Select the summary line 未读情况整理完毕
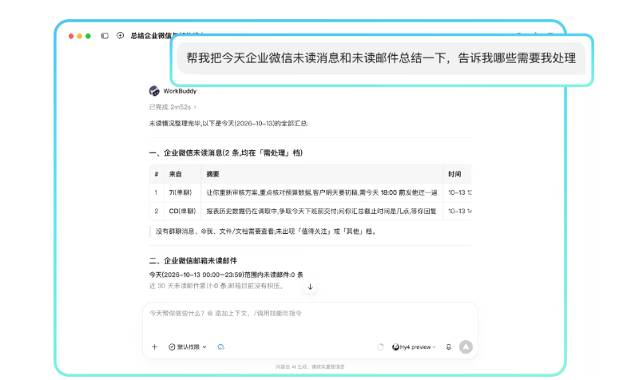The image size is (627, 380). click(x=228, y=124)
